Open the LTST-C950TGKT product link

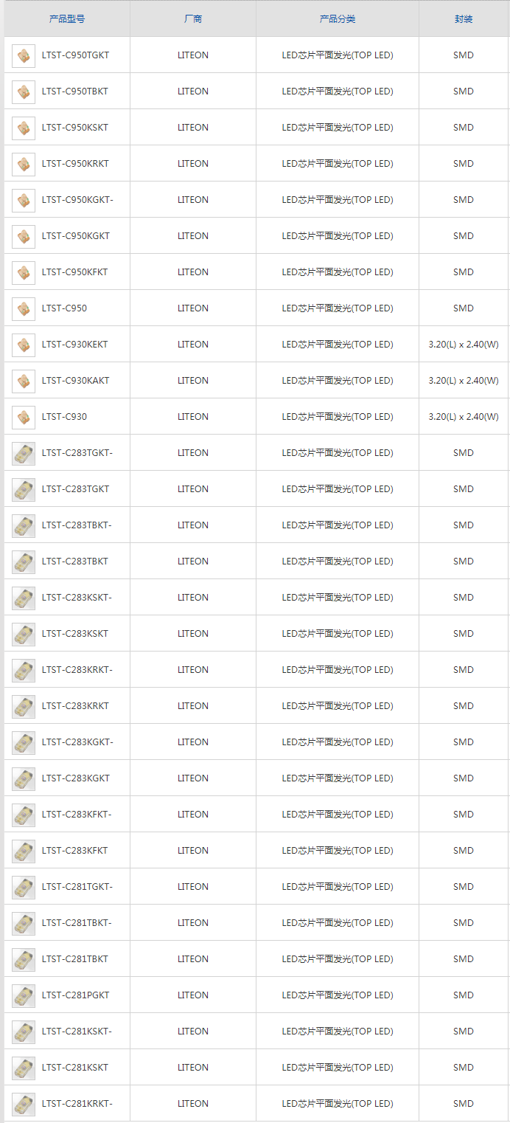click(76, 55)
